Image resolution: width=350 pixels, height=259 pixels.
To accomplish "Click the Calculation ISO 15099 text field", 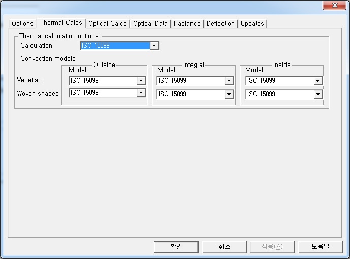I will pyautogui.click(x=115, y=46).
